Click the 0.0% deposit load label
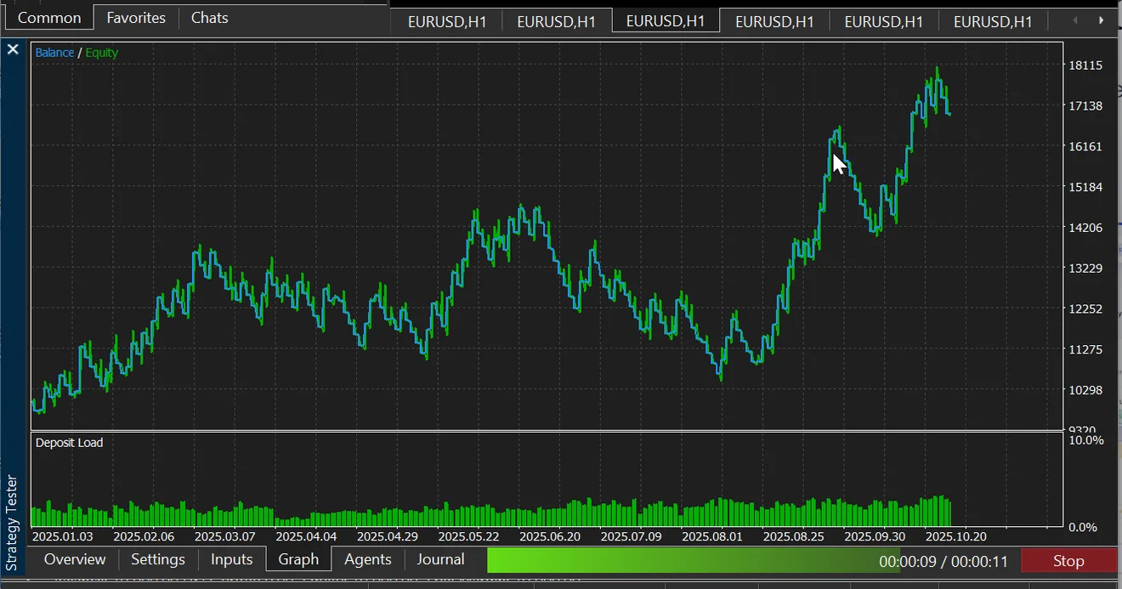1122x589 pixels. 1083,527
